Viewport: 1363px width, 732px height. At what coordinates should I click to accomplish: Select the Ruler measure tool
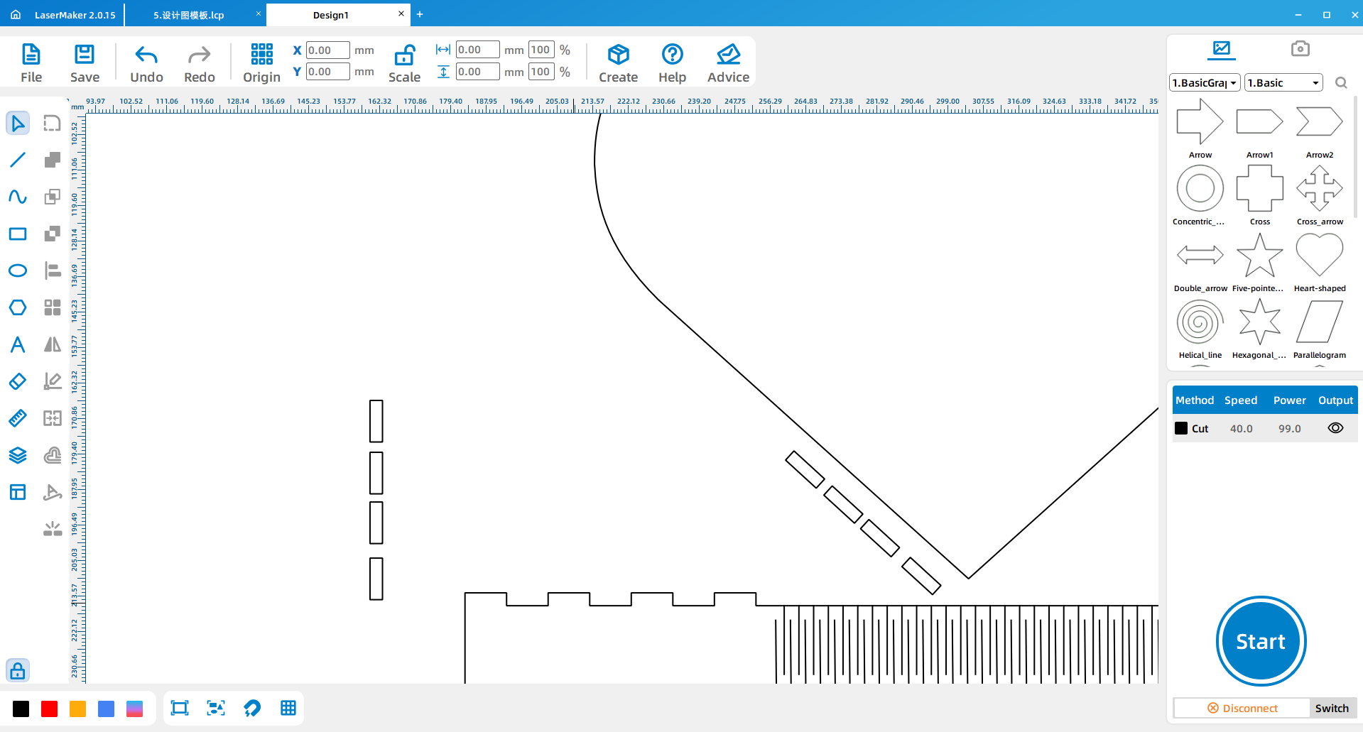[x=18, y=418]
